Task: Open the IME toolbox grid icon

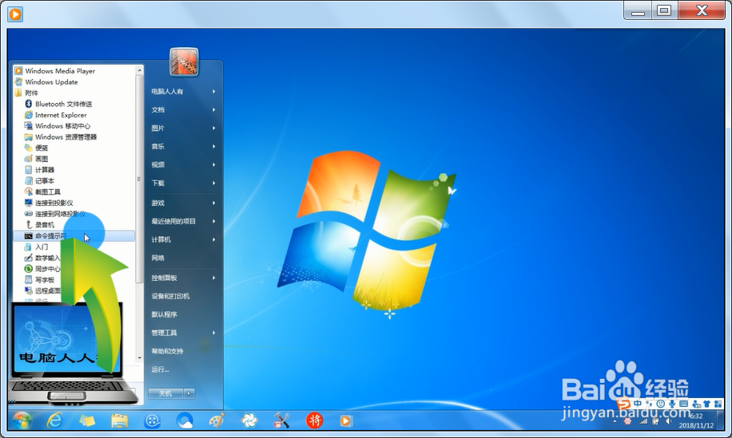Action: pyautogui.click(x=718, y=404)
